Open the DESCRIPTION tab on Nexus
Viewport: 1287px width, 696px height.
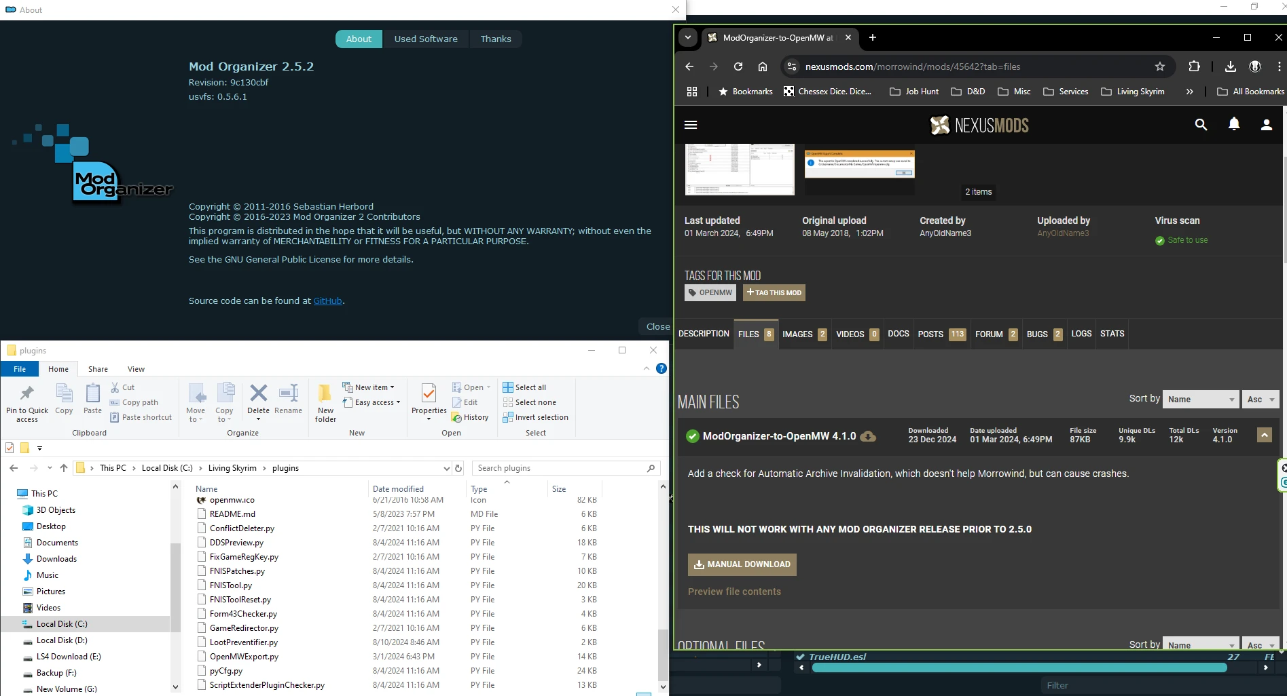pyautogui.click(x=704, y=334)
